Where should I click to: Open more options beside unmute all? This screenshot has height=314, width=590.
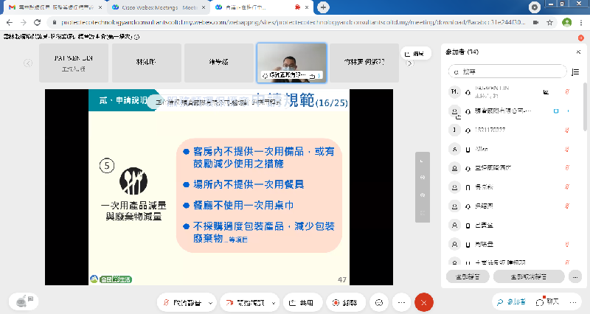pyautogui.click(x=575, y=276)
